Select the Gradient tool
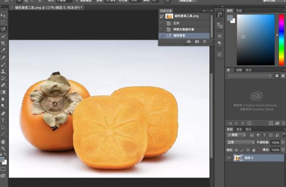Viewport: 286px width, 187px height. (3, 92)
